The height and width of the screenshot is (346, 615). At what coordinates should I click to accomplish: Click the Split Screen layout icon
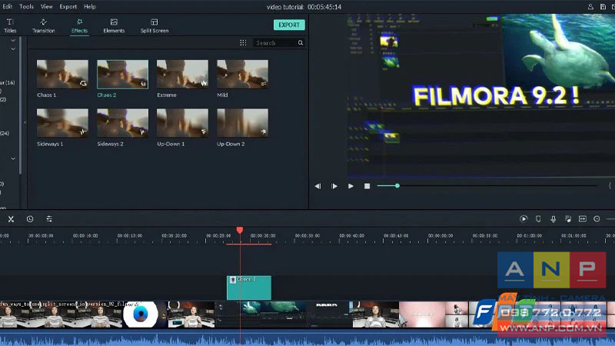[x=155, y=22]
